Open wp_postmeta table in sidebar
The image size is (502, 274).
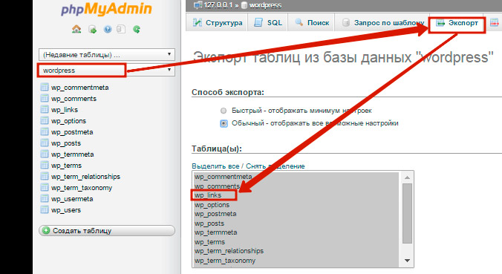(x=72, y=132)
